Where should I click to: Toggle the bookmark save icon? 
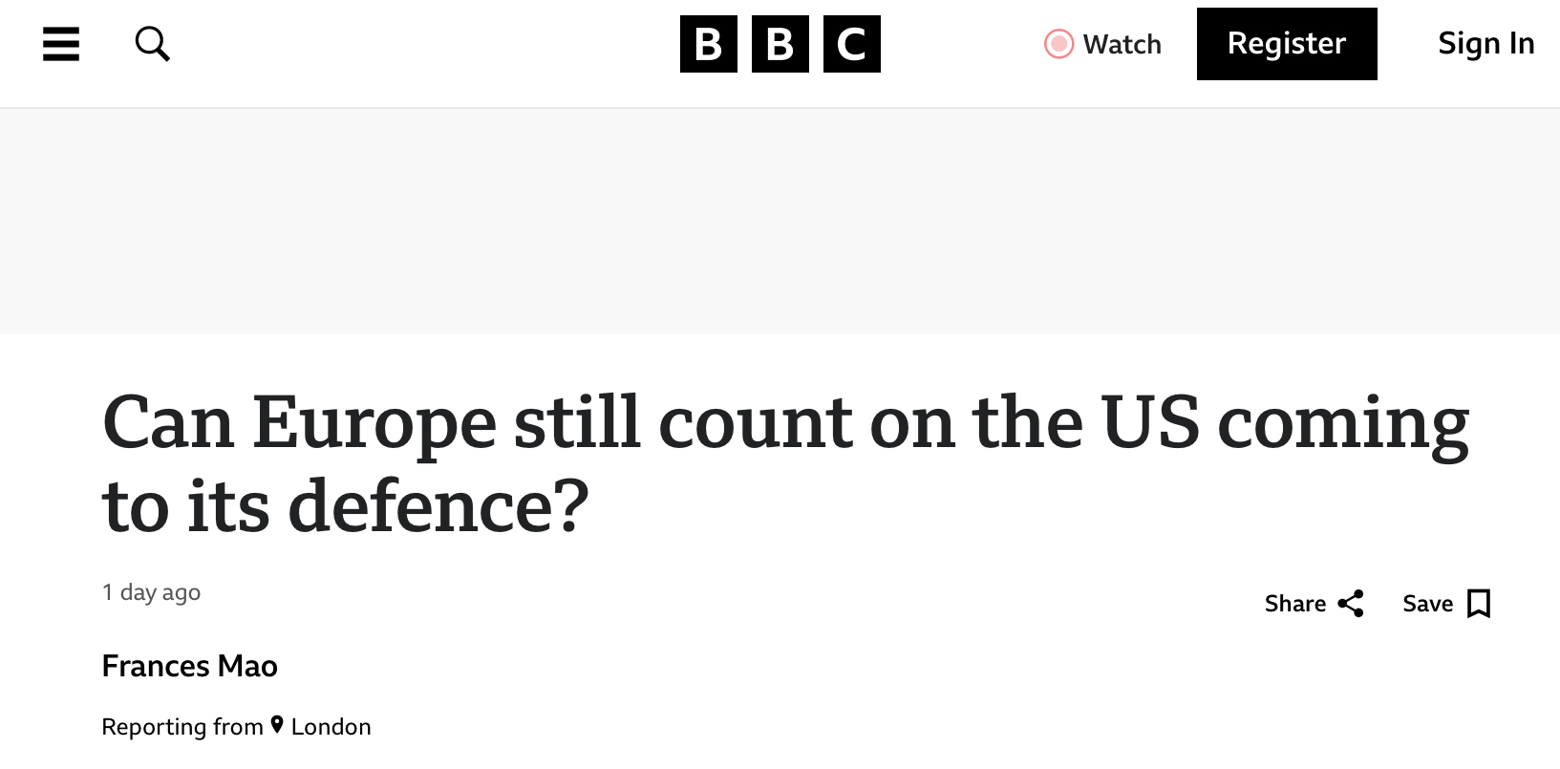pos(1479,604)
